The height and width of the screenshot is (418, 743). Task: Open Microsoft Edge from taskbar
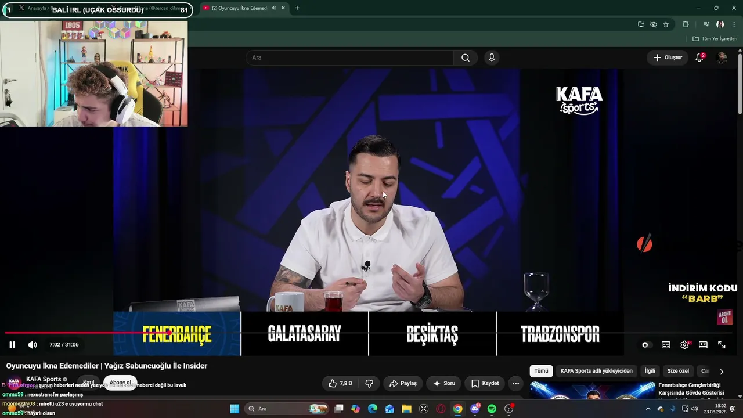373,409
